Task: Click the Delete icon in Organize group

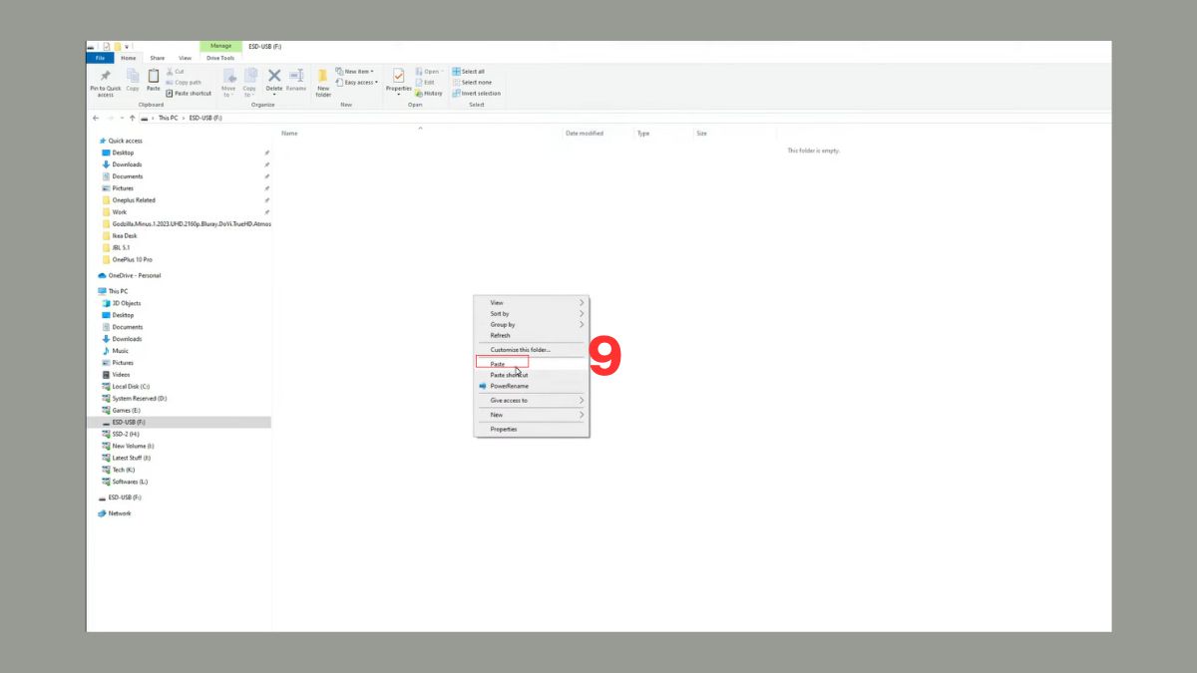Action: pyautogui.click(x=274, y=78)
